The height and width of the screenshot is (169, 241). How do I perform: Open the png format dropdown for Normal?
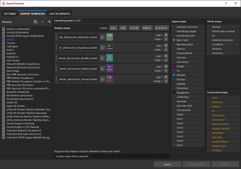[159, 77]
